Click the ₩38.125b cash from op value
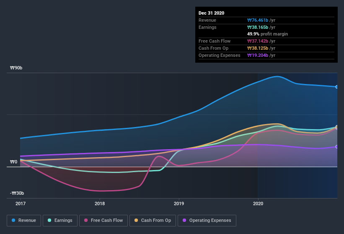The height and width of the screenshot is (234, 344). coord(258,48)
